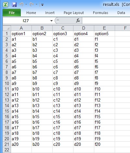Select cell with value a20

[21, 144]
